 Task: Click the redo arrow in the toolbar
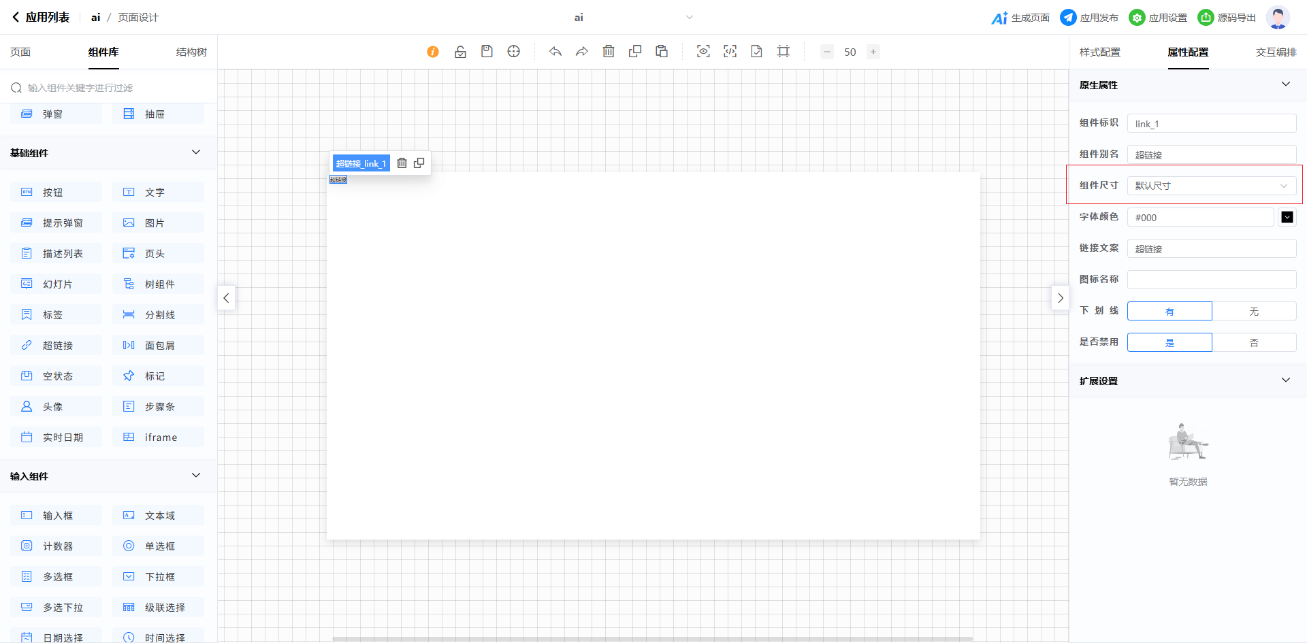point(582,52)
